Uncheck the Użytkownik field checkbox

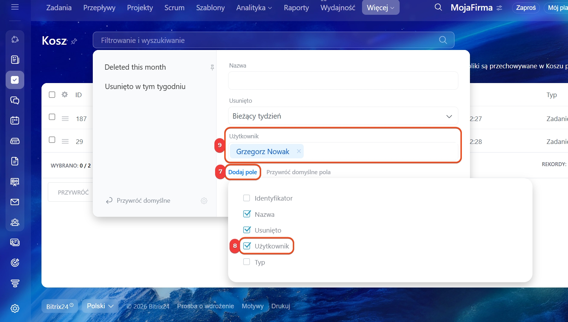(x=247, y=246)
